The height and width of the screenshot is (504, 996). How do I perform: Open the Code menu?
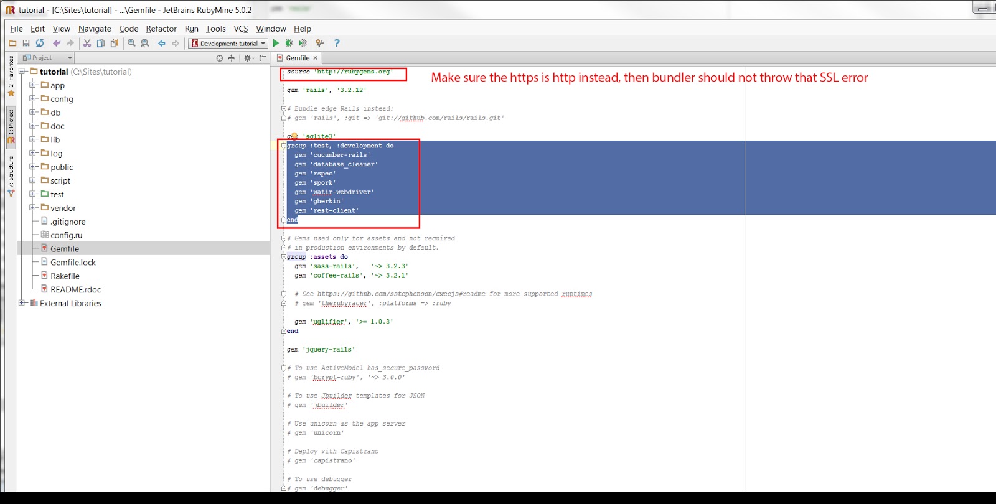pyautogui.click(x=129, y=29)
